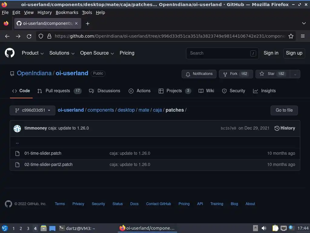Switch to the Discussions tab

[104, 91]
